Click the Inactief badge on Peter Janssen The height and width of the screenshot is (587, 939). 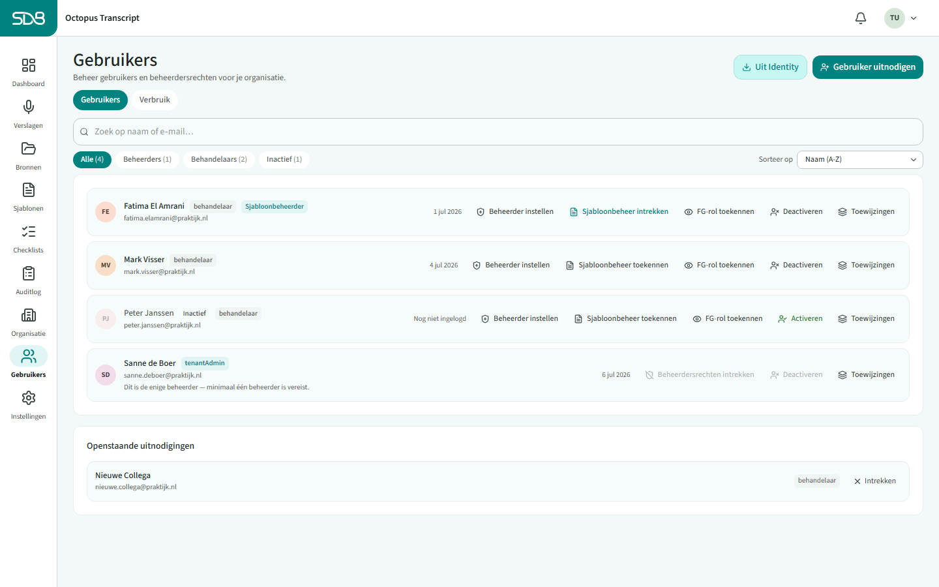coord(194,314)
